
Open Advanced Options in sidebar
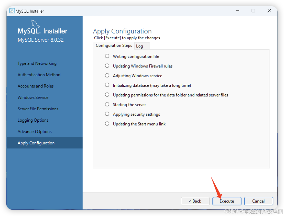pyautogui.click(x=34, y=132)
